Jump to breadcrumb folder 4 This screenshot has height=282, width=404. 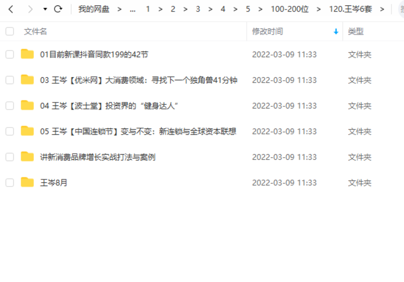[223, 9]
